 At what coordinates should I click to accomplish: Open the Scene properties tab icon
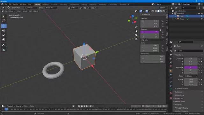171,63
